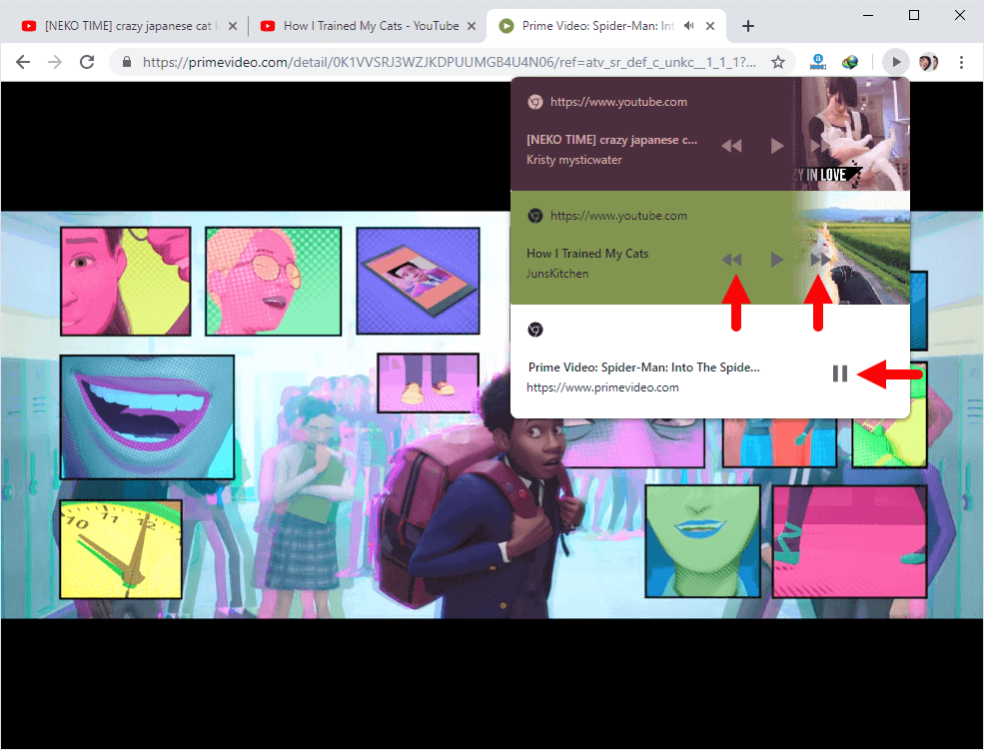Click the https://www.primevideo.com source text
Viewport: 984px width, 750px height.
pyautogui.click(x=602, y=386)
